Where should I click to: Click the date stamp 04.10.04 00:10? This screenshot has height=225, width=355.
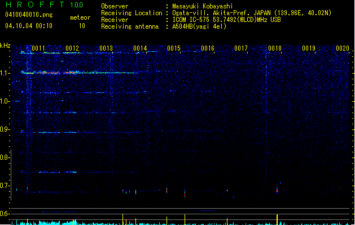(29, 26)
